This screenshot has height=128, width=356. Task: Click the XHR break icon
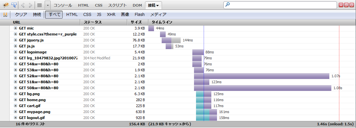click(x=5, y=15)
